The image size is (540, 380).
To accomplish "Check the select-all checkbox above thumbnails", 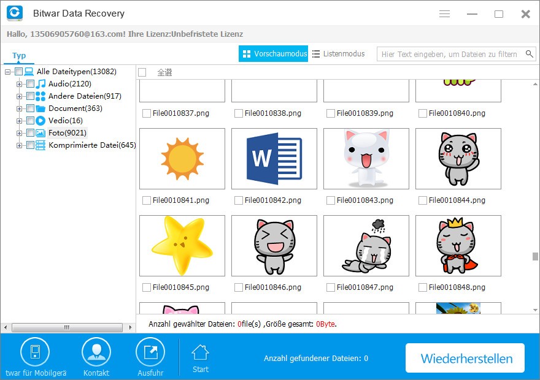I will point(142,72).
